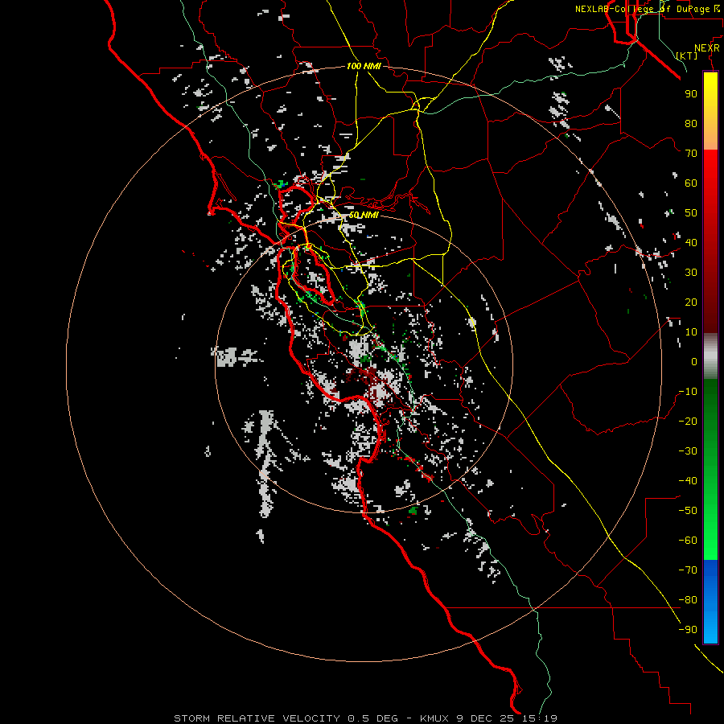Click the "STORM RELATIVE VELOCITY" caption text
The height and width of the screenshot is (724, 724).
(x=257, y=718)
